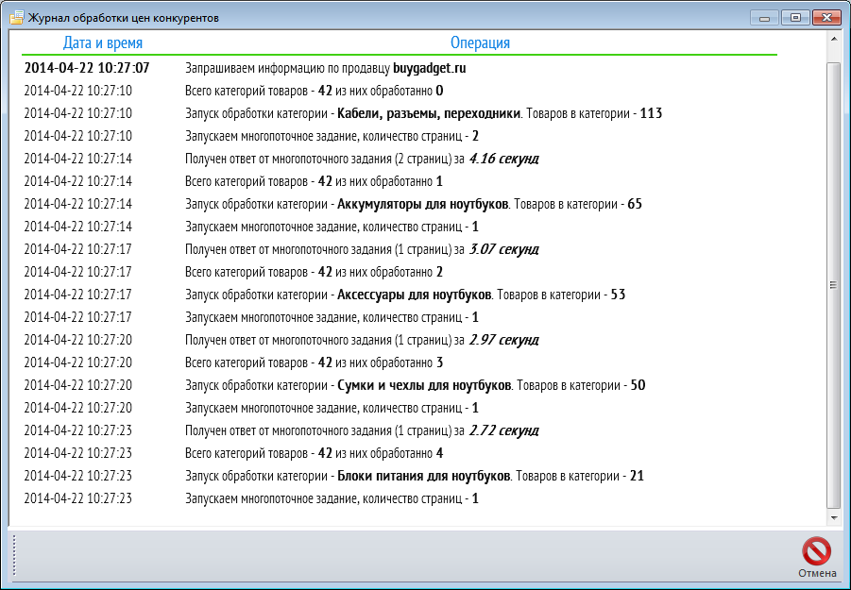Click the red Отмена cancel icon
851x590 pixels.
[816, 551]
